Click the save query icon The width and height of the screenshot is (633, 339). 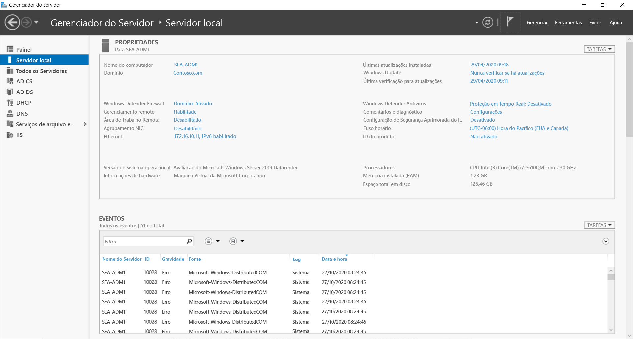coord(233,241)
